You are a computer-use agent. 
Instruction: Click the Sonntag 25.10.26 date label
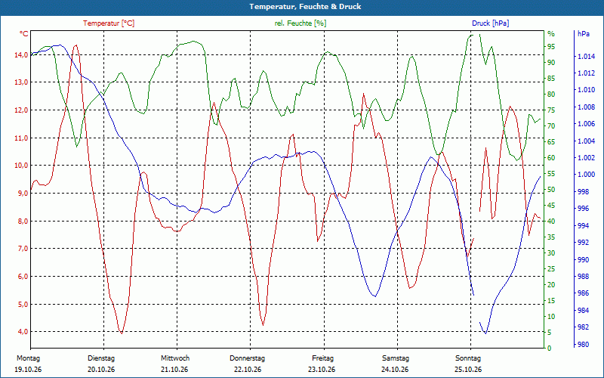click(x=468, y=364)
